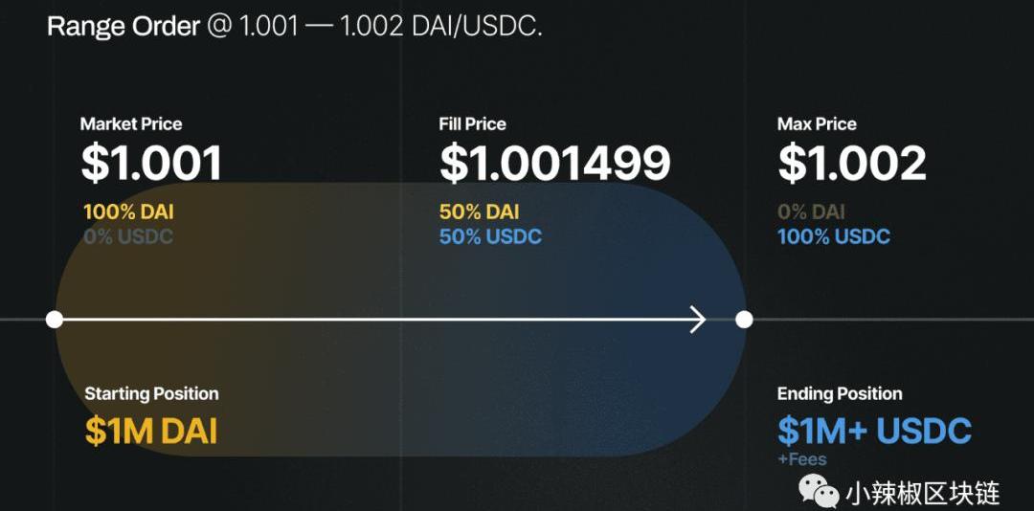The image size is (1034, 511).
Task: Click the 小辣椒区块链 watermark text
Action: 922,493
